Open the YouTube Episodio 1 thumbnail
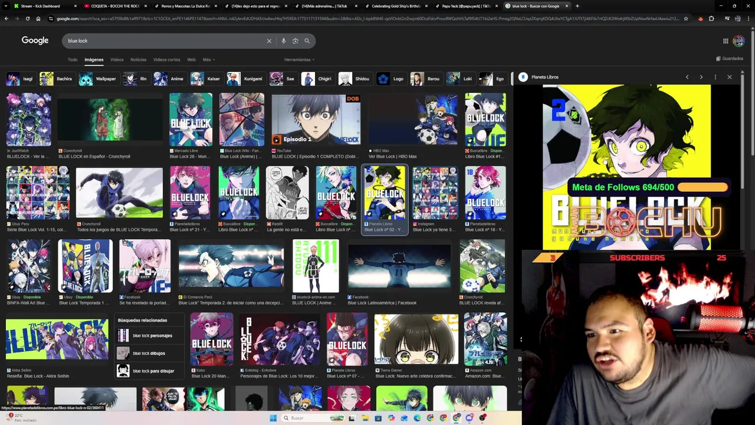This screenshot has width=755, height=425. click(x=316, y=120)
